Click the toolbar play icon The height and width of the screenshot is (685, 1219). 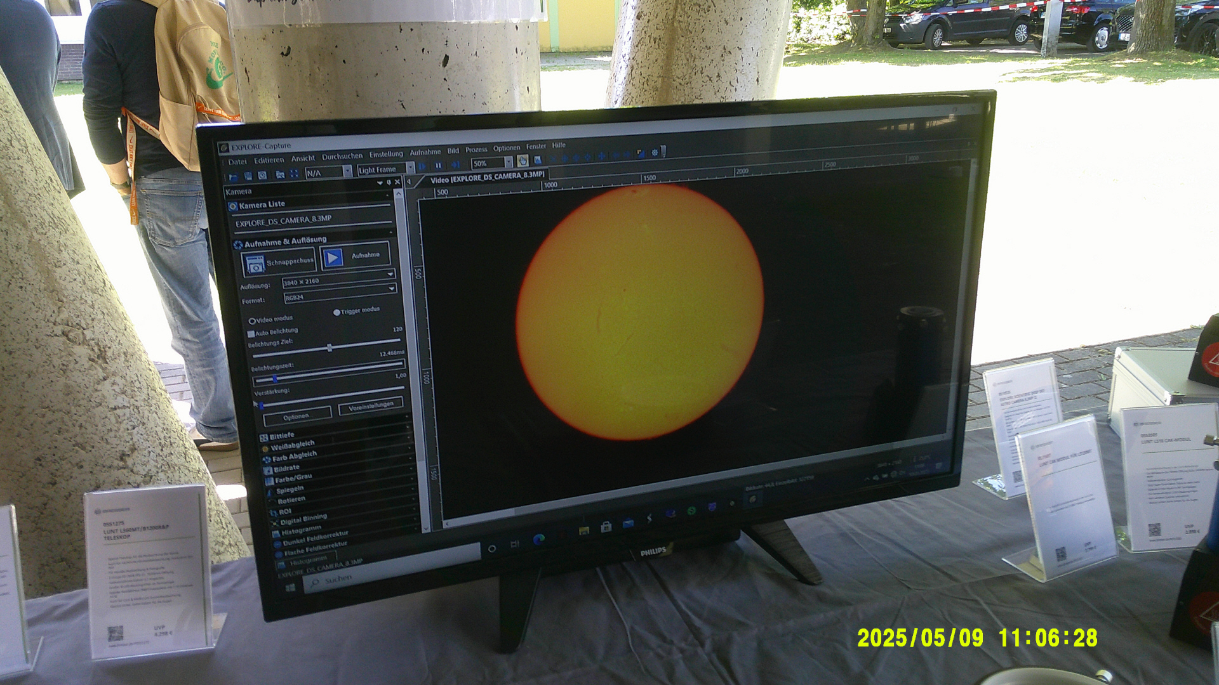pyautogui.click(x=422, y=166)
